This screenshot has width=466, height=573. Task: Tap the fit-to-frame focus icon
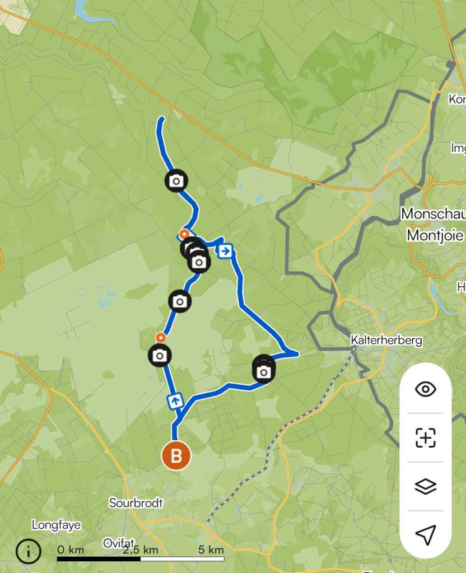[426, 437]
